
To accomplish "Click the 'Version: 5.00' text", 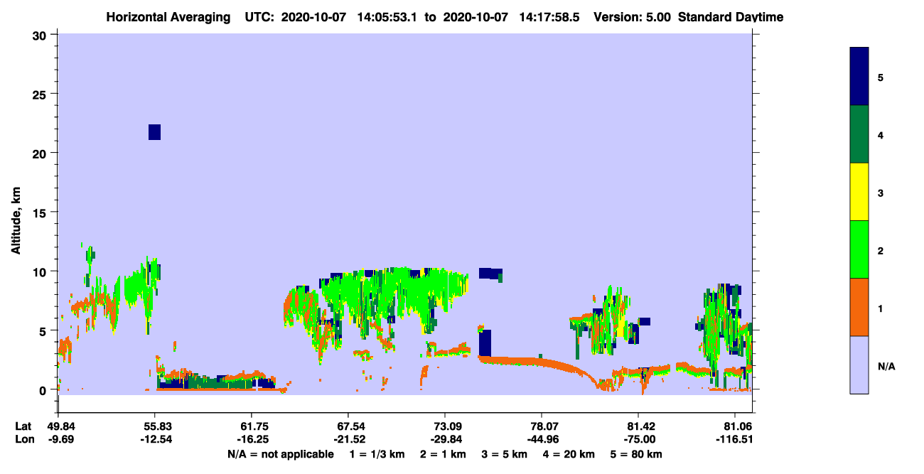I will tap(634, 17).
